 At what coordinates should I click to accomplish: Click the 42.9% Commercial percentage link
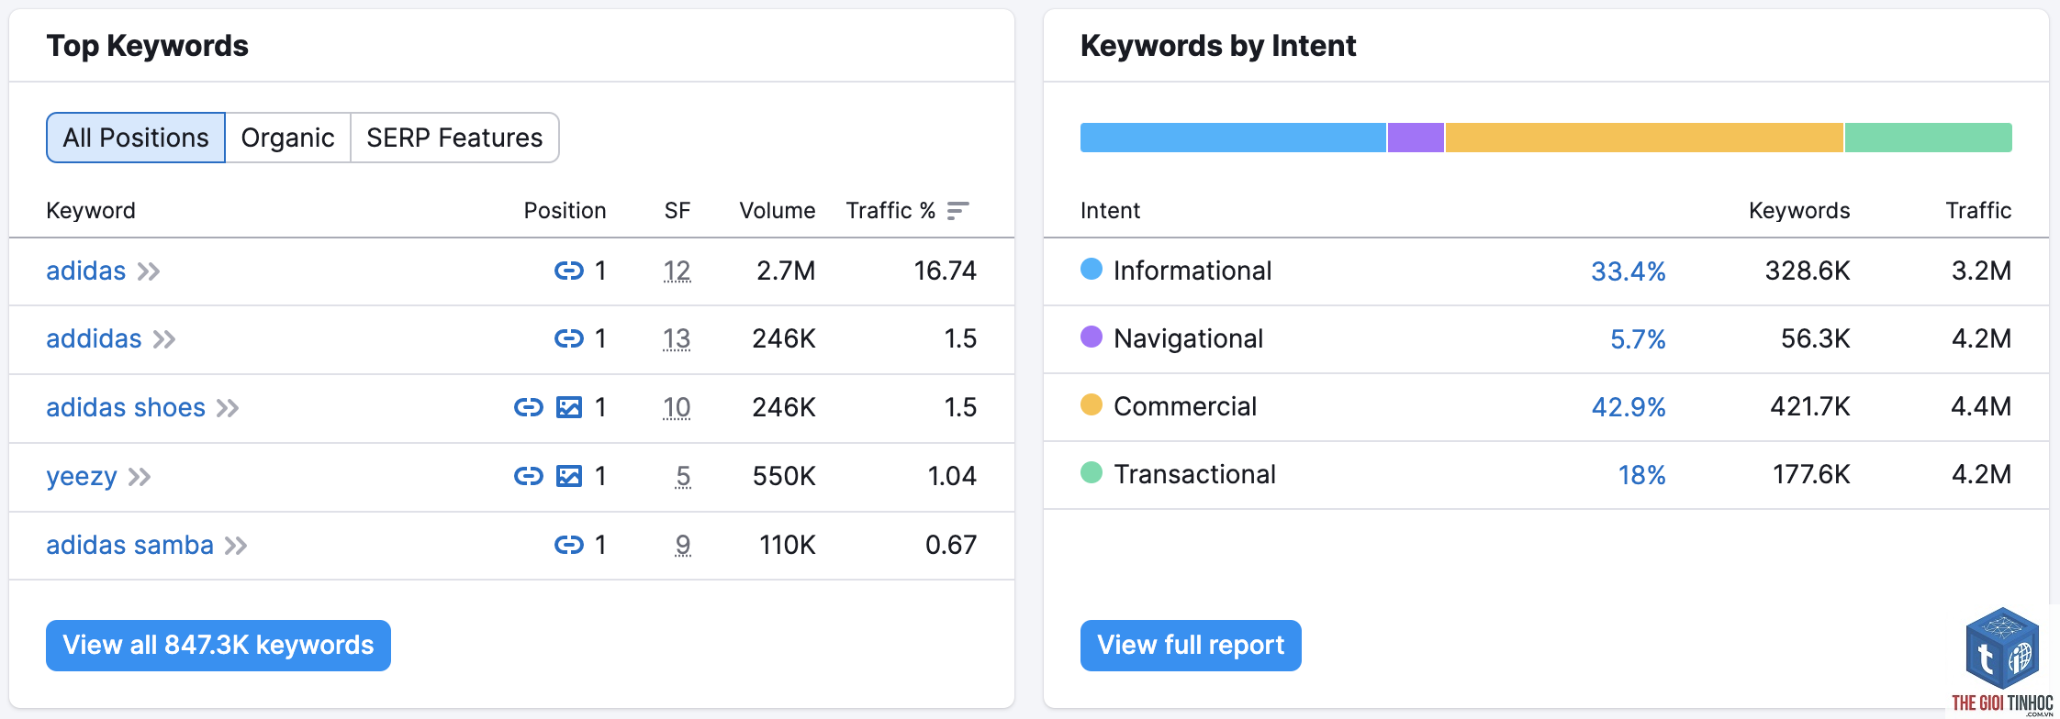click(1629, 407)
